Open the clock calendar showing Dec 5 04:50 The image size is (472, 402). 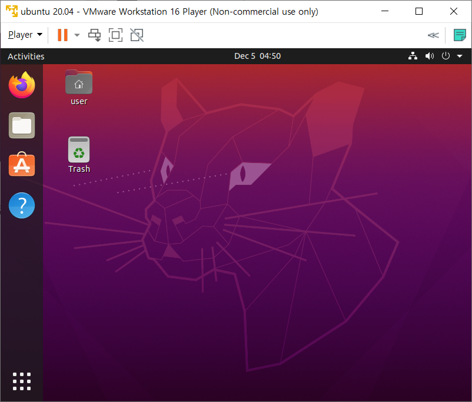pyautogui.click(x=257, y=56)
